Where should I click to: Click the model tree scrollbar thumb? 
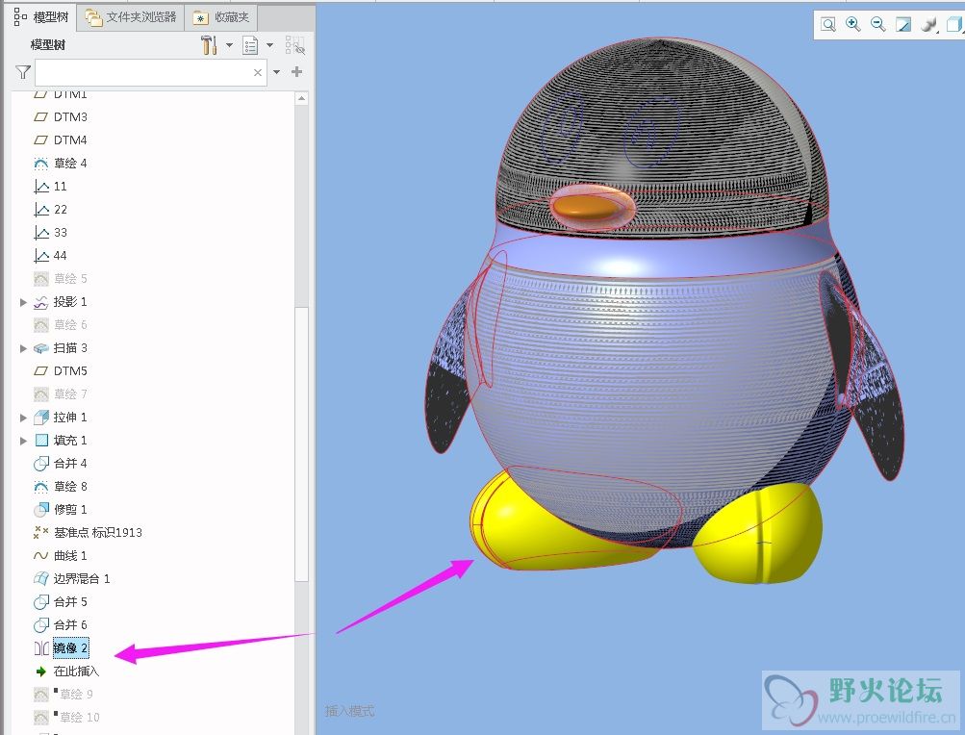pyautogui.click(x=301, y=444)
